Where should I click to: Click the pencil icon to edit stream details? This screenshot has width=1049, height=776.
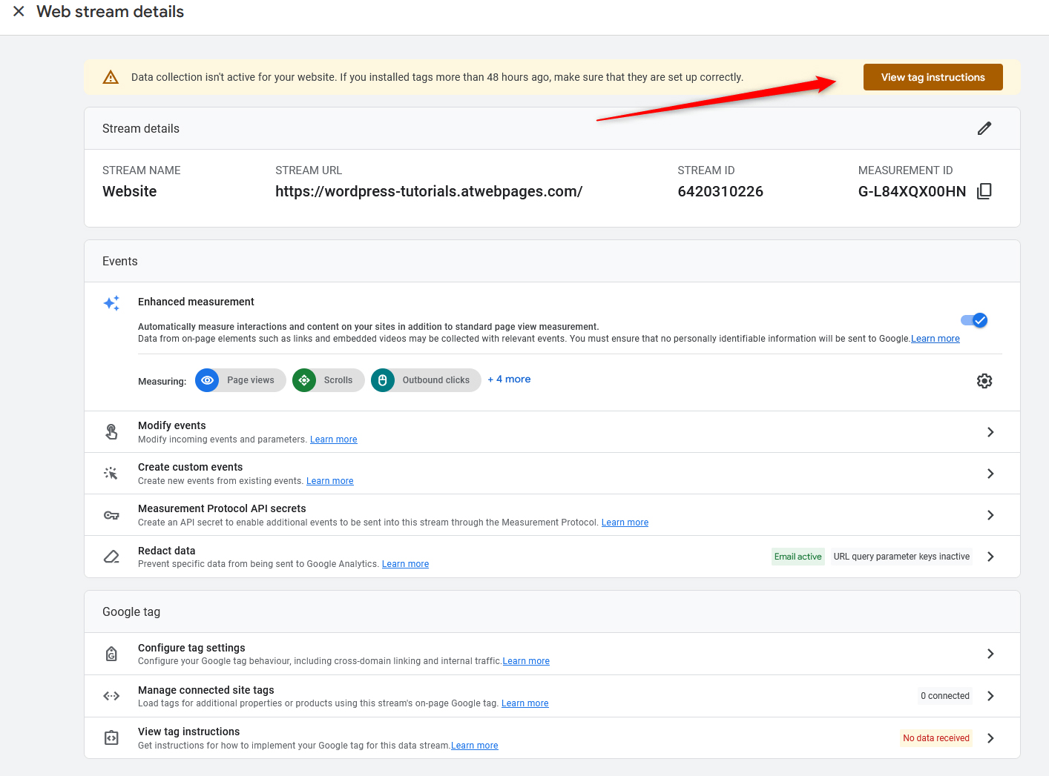tap(984, 128)
